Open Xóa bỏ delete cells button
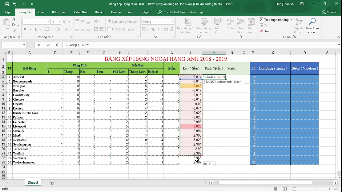The height and width of the screenshot is (192, 342). click(x=241, y=26)
